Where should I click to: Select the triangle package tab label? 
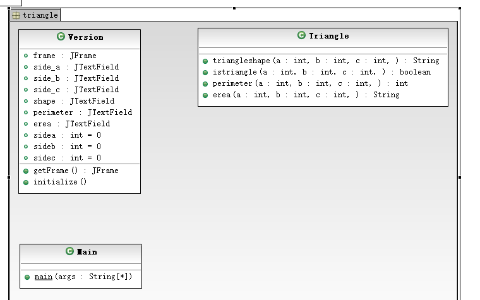(x=40, y=15)
